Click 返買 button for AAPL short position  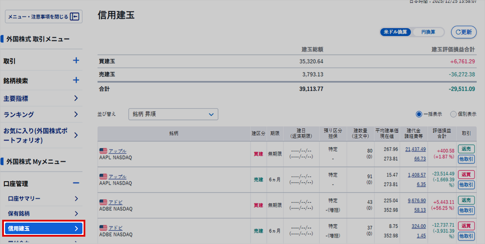(466, 175)
